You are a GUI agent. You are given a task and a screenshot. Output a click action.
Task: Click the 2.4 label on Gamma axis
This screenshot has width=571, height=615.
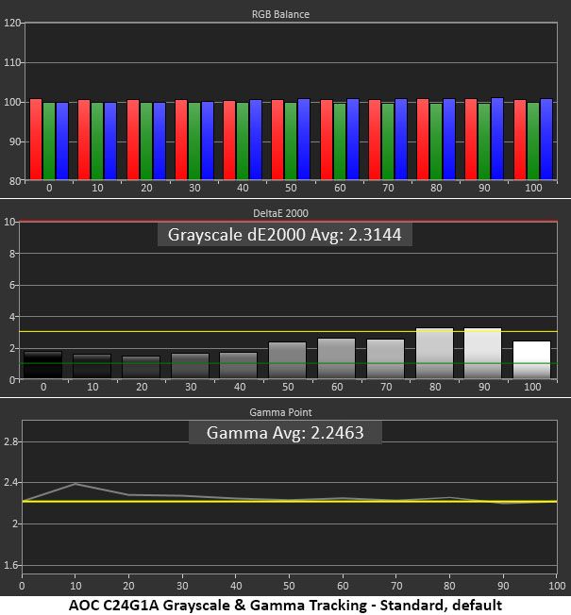(x=10, y=483)
